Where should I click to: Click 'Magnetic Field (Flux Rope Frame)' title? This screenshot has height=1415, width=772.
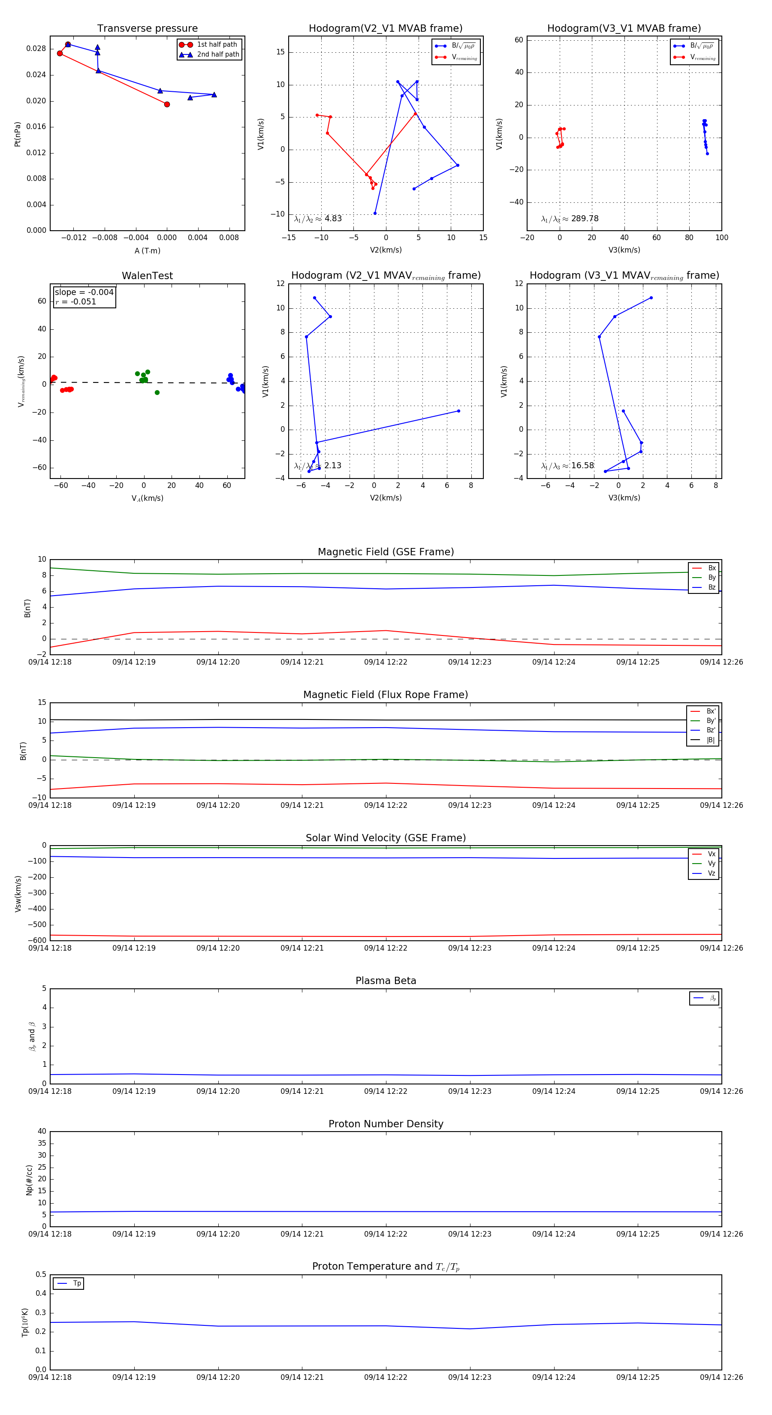pos(386,694)
